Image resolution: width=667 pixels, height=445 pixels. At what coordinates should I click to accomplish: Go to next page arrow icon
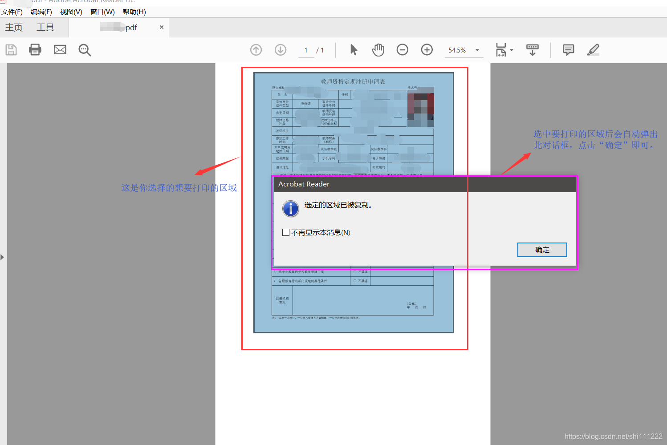click(281, 50)
